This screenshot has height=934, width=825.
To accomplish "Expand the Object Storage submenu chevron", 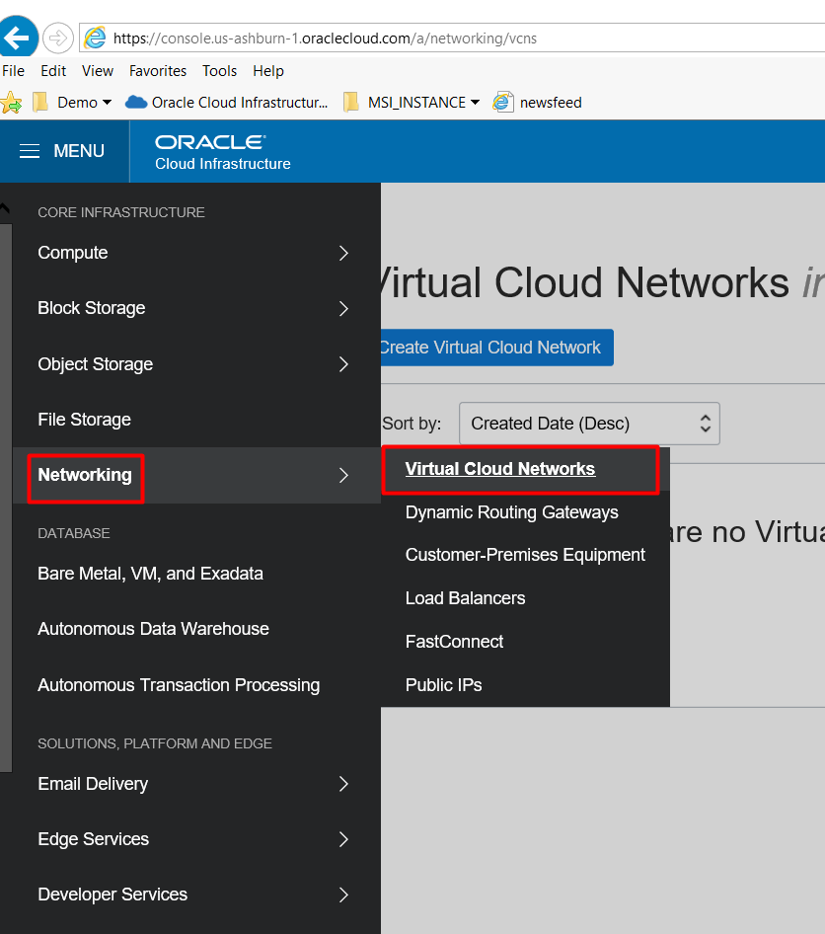I will coord(343,364).
